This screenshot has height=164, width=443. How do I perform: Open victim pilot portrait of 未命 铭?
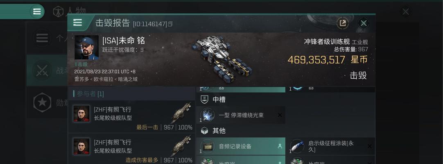point(86,47)
